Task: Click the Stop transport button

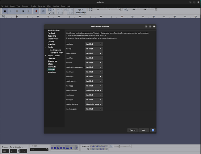Action: [17, 11]
